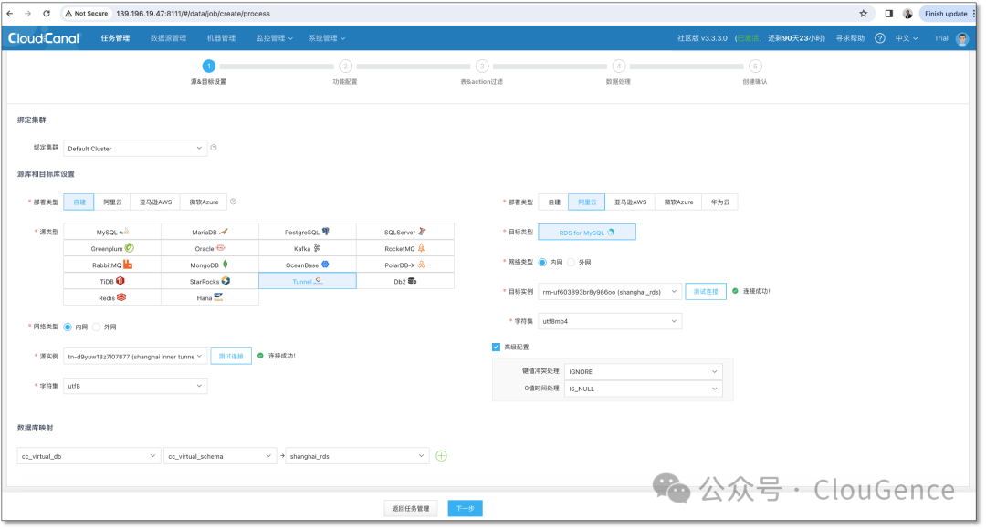Viewport: 986px width, 529px height.
Task: Select source network type 内网 radio
Action: point(68,327)
